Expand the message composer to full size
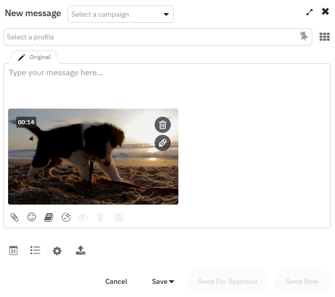 [x=309, y=12]
